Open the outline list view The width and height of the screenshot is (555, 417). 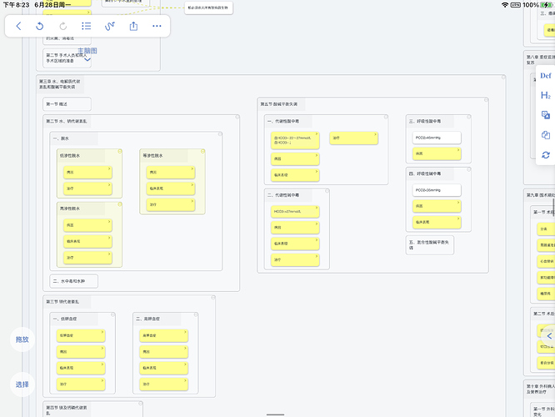click(x=87, y=26)
